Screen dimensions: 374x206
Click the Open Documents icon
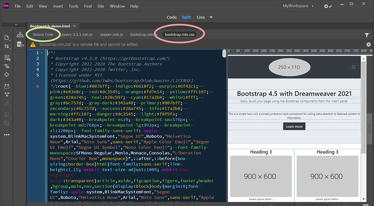(x=7, y=38)
